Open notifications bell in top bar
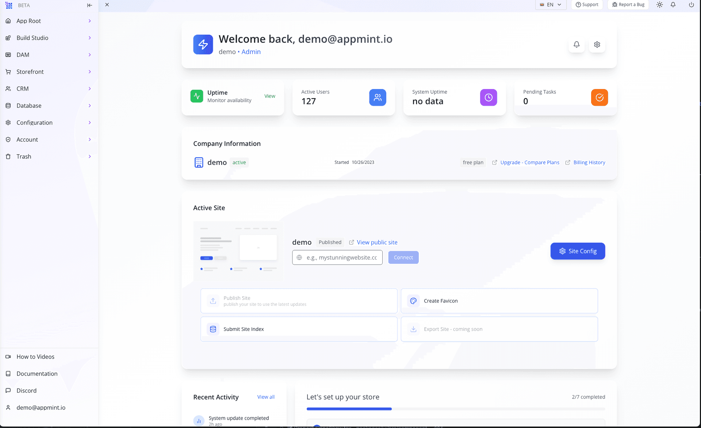Screen dimensions: 701x428 coord(673,5)
